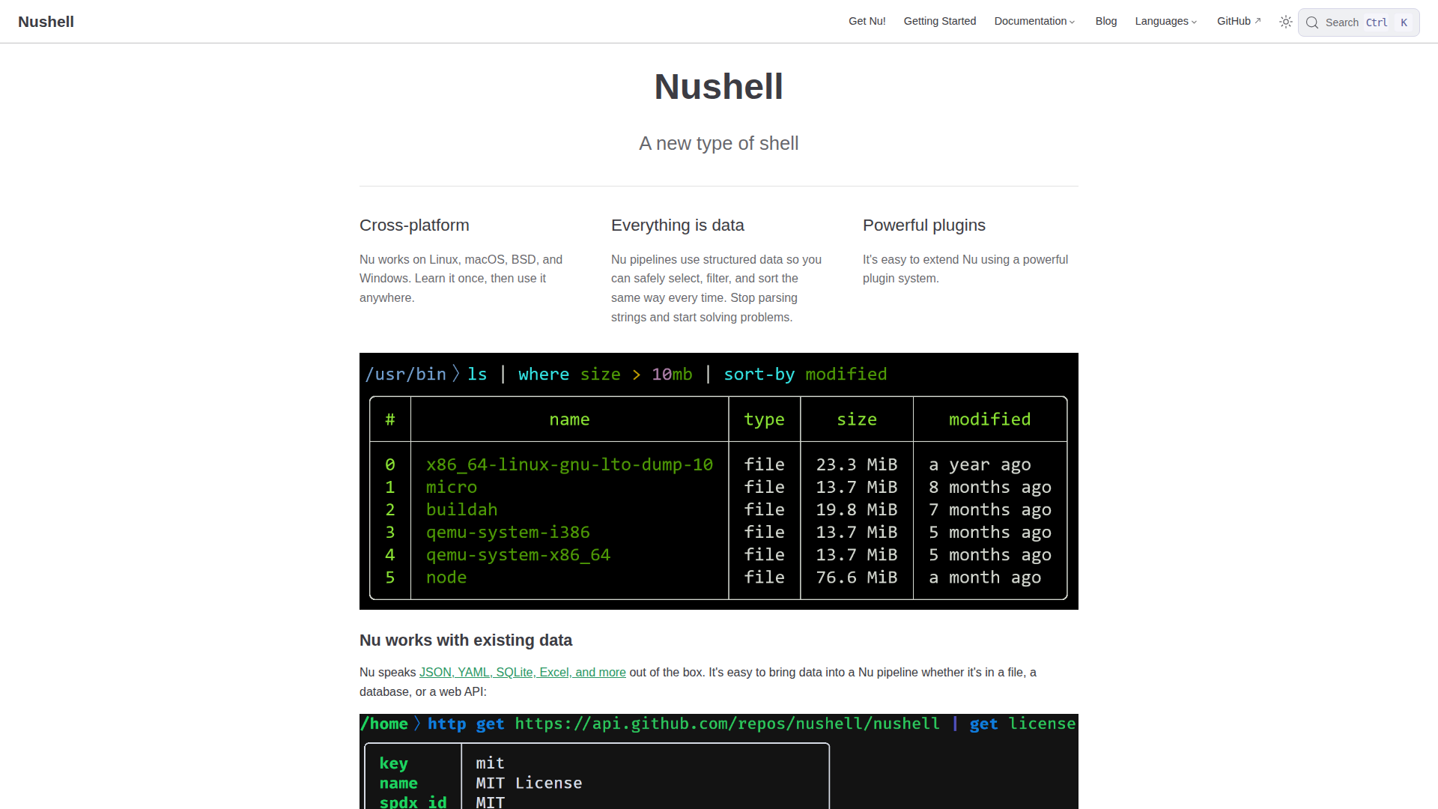
Task: Click the 76.6 MiB size value
Action: (856, 577)
